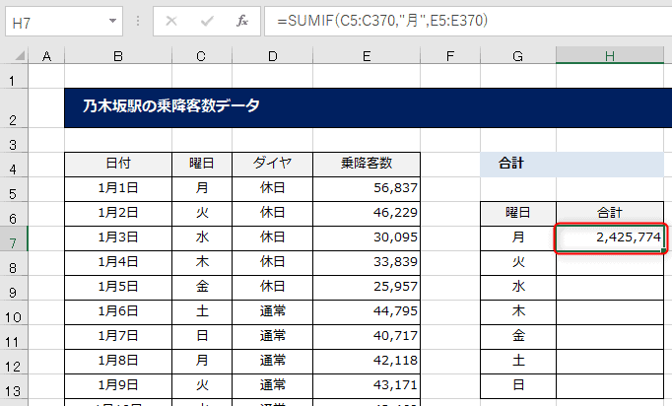The height and width of the screenshot is (406, 672).
Task: Select cell with value 56,837
Action: [367, 188]
